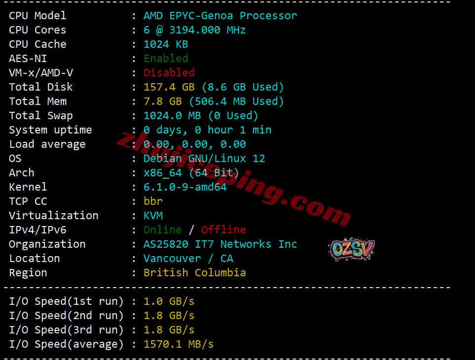Click the bbr TCP CC value
Screen dimensions: 475x360
153,201
